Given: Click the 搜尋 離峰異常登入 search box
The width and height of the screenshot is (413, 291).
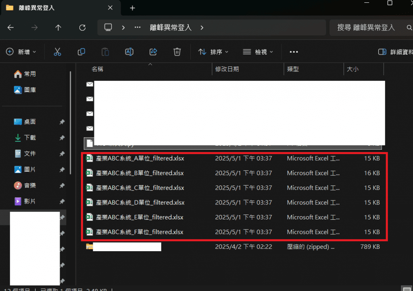Looking at the screenshot, I should [x=365, y=28].
